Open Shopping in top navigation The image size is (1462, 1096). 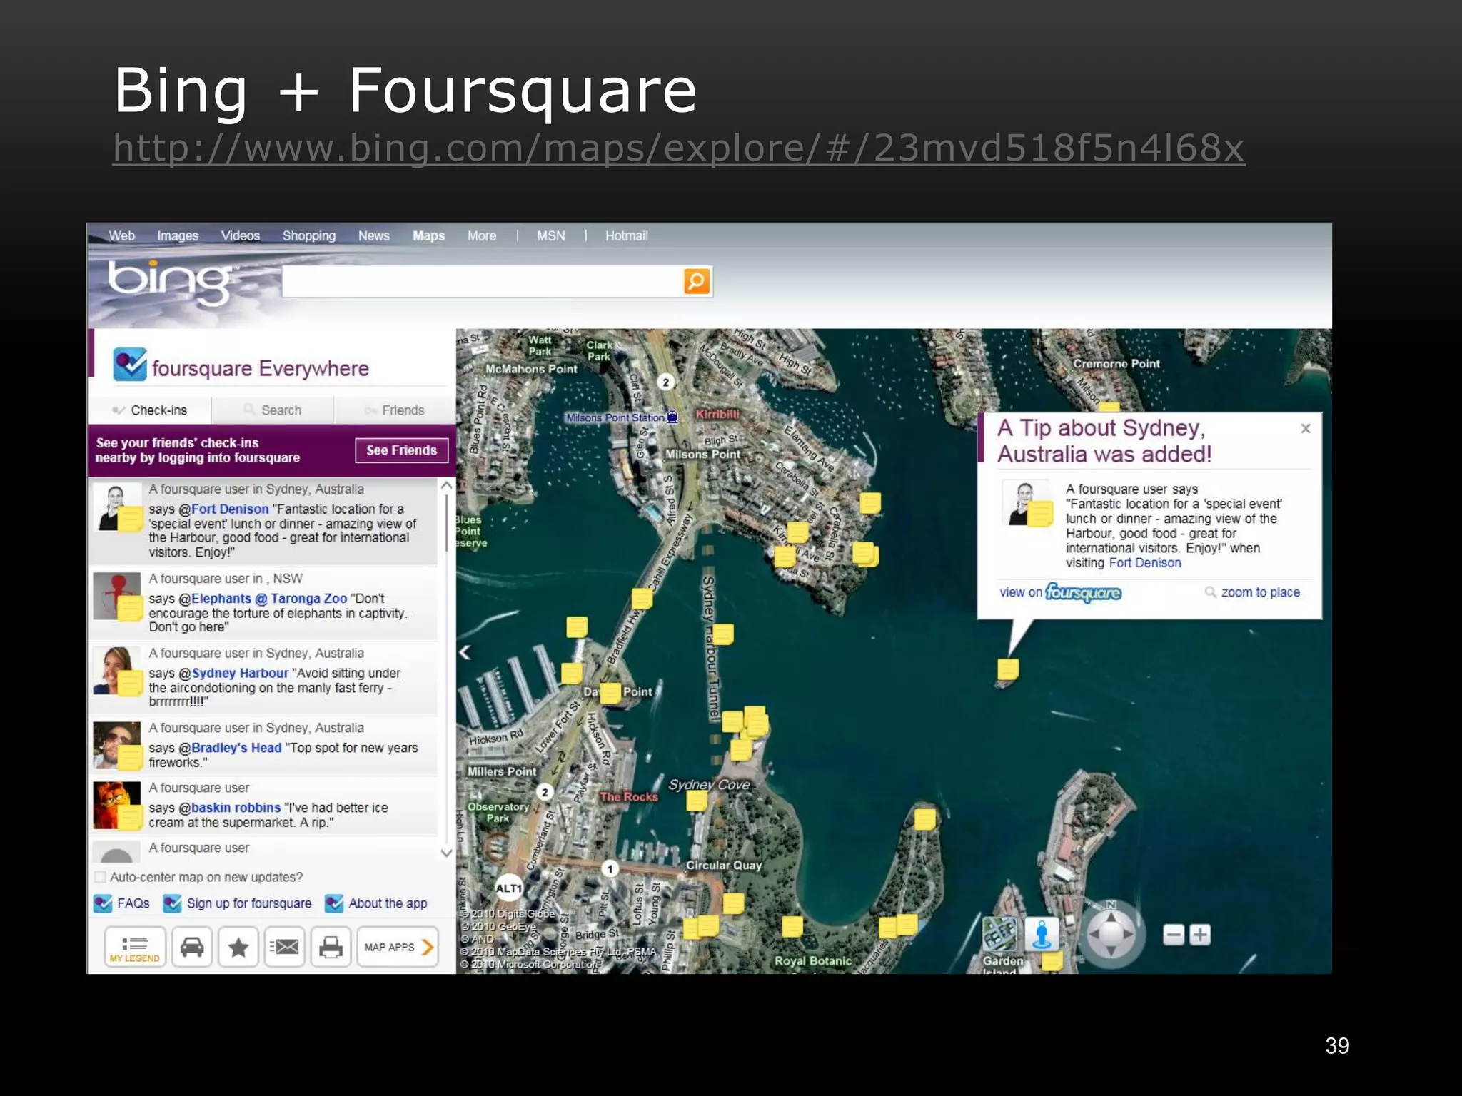[x=308, y=235]
